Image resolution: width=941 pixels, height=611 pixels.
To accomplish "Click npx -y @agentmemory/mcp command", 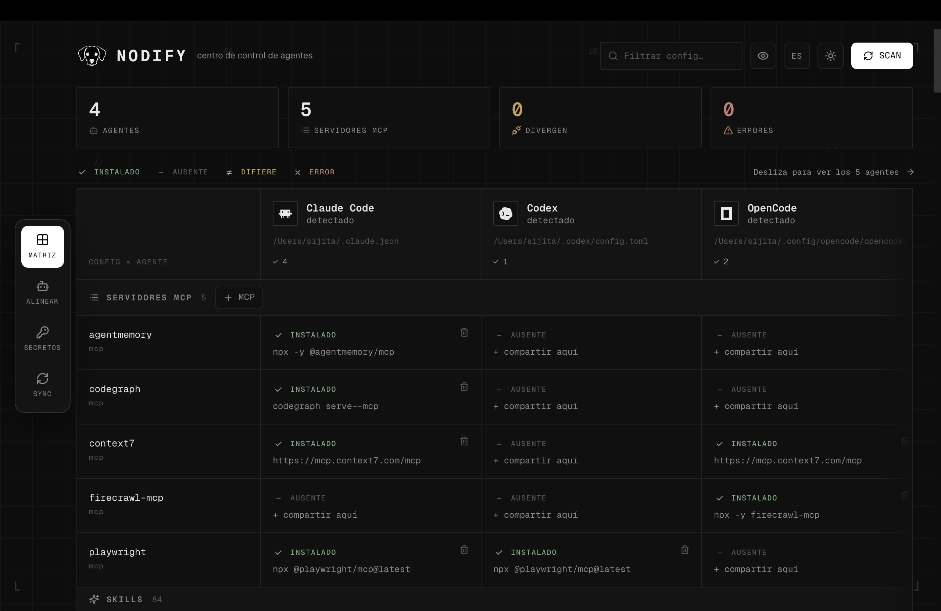I will pos(333,352).
